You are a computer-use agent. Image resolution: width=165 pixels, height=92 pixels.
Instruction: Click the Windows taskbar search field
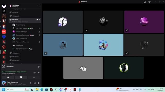18,89
